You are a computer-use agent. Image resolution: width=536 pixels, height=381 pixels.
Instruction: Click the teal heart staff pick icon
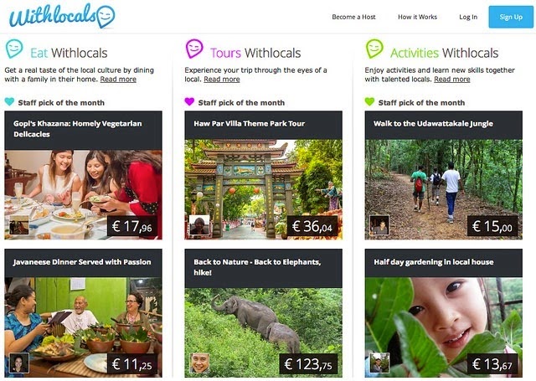9,102
